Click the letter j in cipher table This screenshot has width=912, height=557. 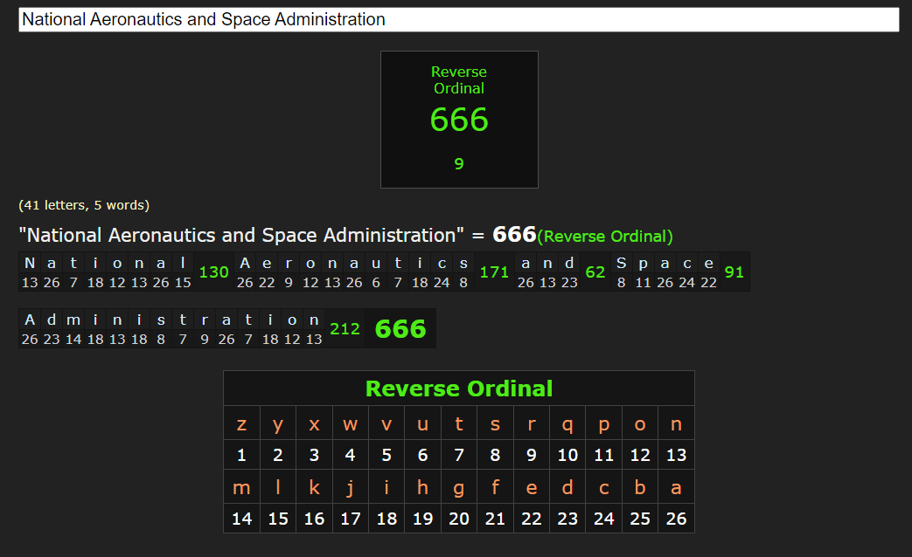coord(350,487)
